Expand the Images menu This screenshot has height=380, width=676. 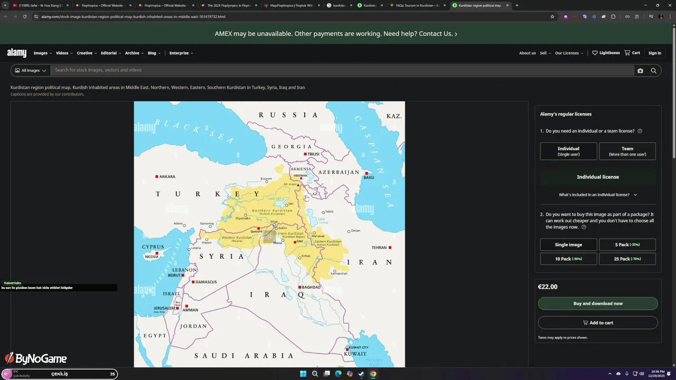pyautogui.click(x=42, y=53)
